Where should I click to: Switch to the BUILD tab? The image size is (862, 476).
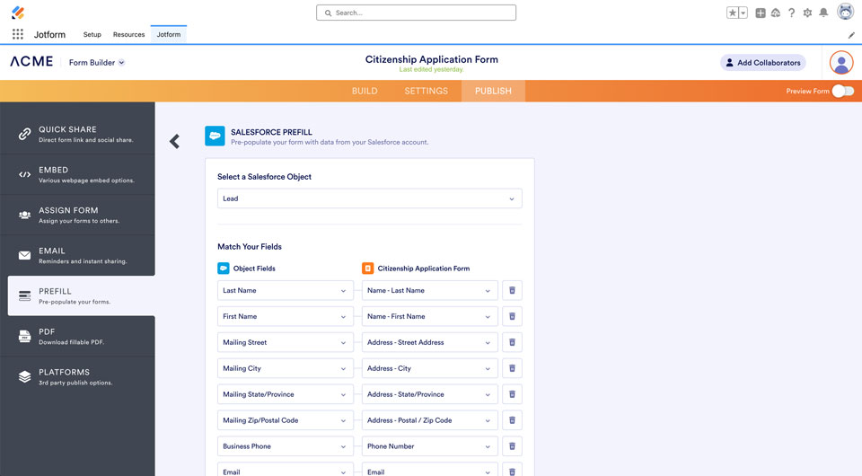tap(365, 91)
